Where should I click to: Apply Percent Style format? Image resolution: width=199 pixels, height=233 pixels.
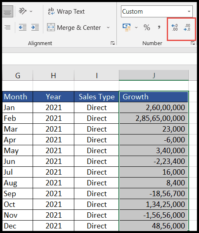pos(147,27)
